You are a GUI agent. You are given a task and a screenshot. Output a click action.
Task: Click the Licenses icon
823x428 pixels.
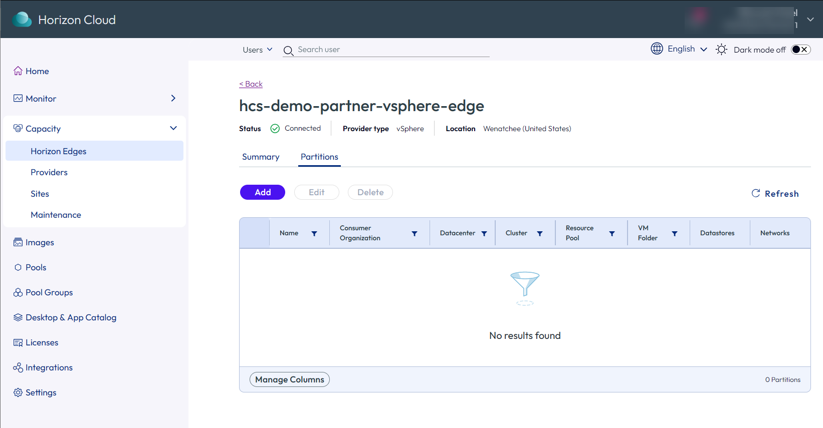point(18,342)
